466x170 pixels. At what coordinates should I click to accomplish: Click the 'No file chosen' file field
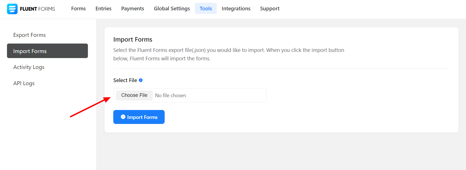170,95
